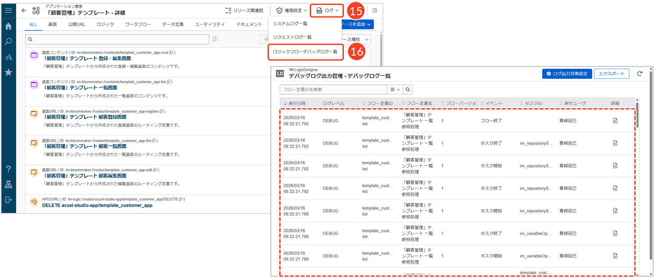Image resolution: width=655 pixels, height=278 pixels.
Task: Open the hamburger menu in the sidebar
Action: pos(8,10)
